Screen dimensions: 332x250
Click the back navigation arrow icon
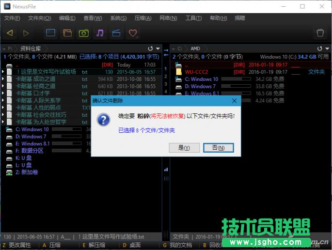(10, 33)
